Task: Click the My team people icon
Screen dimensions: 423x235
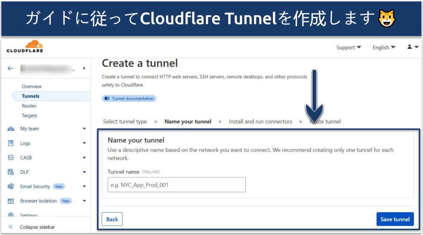Action: coord(11,129)
